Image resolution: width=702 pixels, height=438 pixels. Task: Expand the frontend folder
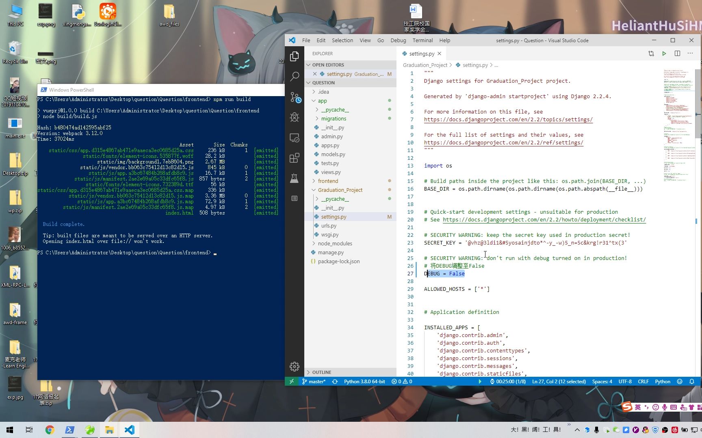(x=328, y=181)
